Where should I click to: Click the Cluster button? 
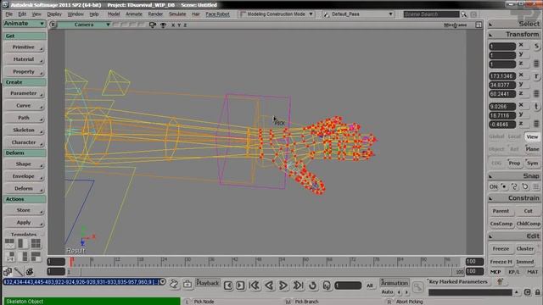coord(525,248)
